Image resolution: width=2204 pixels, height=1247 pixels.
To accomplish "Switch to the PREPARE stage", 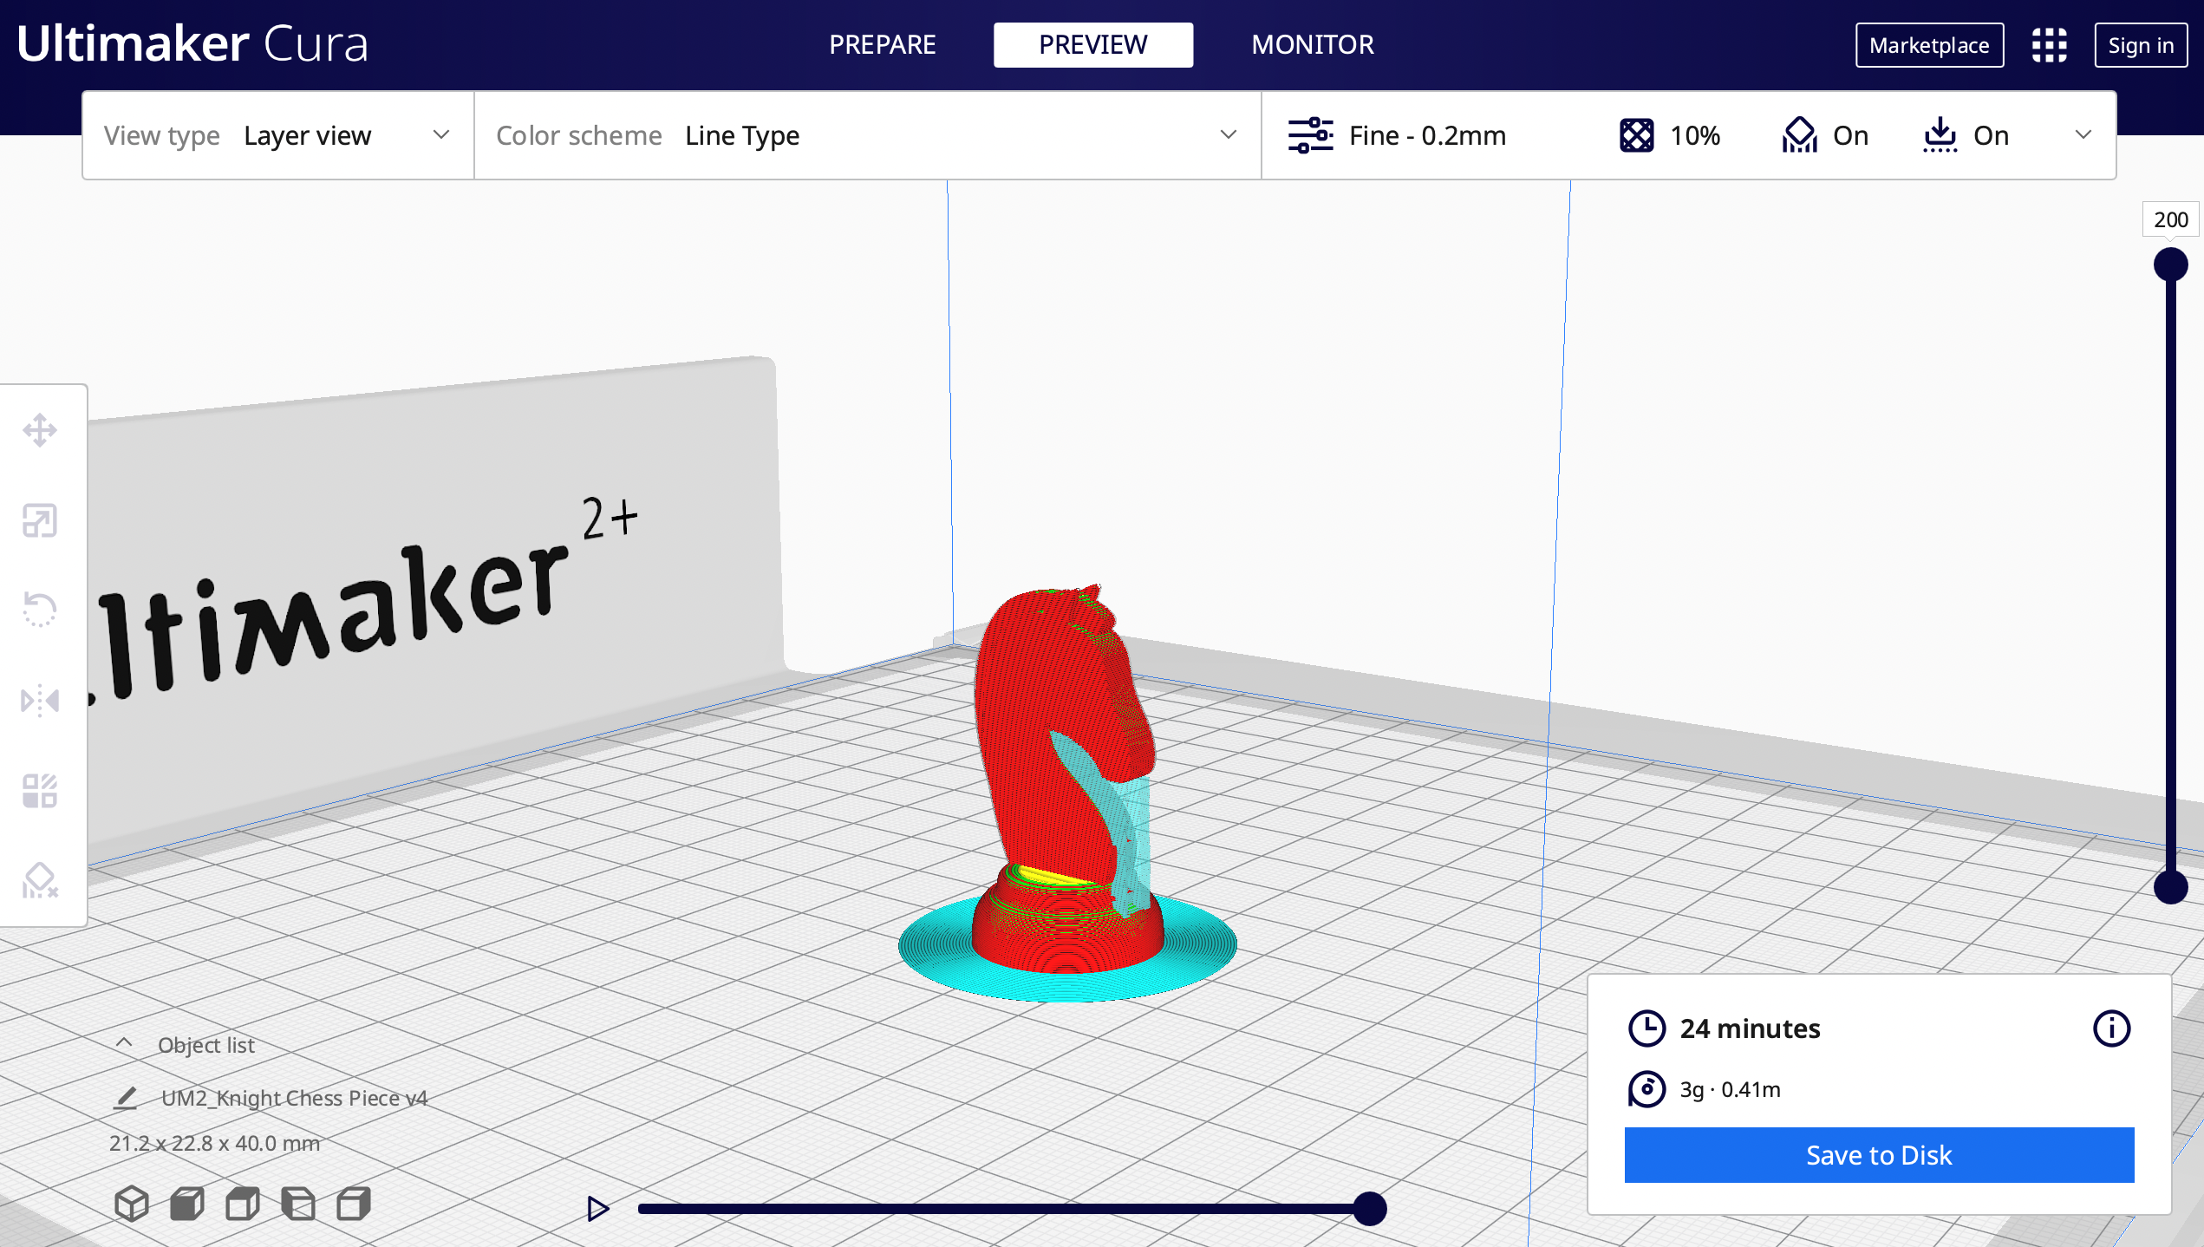I will [x=882, y=45].
